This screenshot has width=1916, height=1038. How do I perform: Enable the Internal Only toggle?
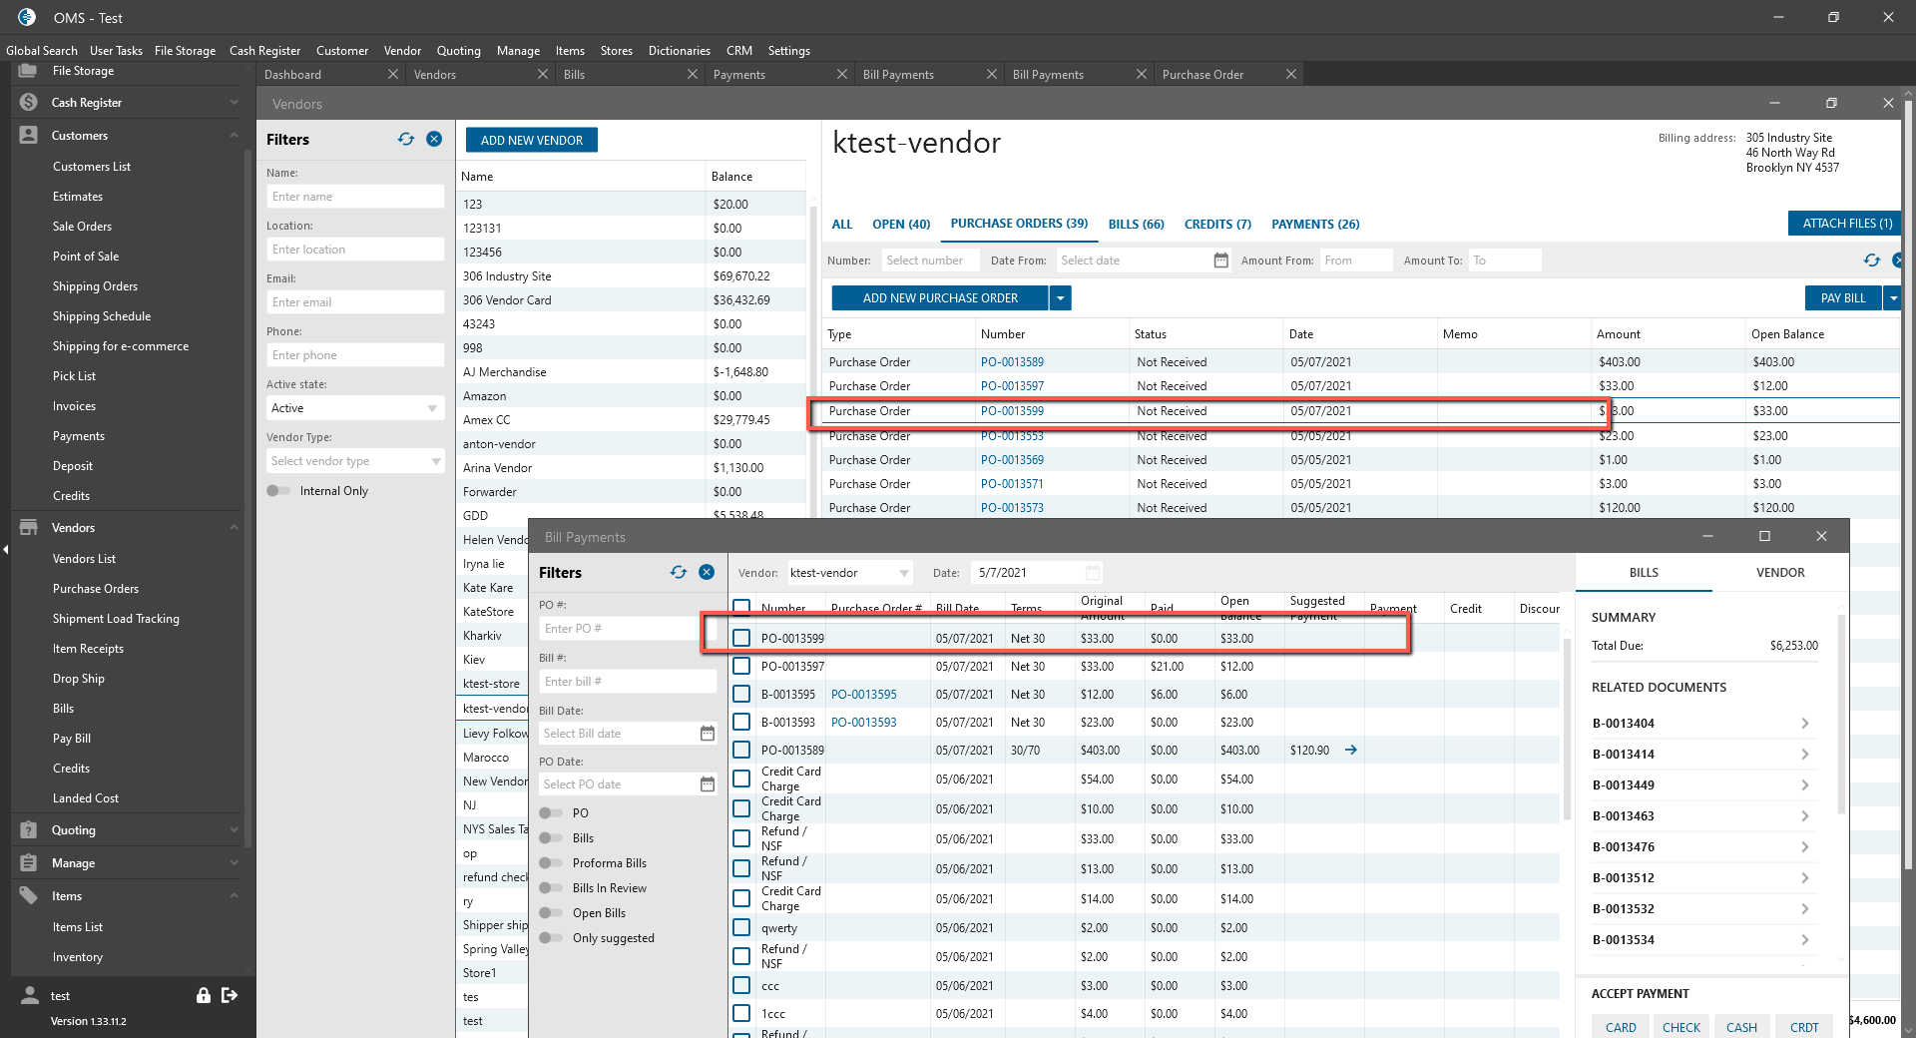(278, 491)
